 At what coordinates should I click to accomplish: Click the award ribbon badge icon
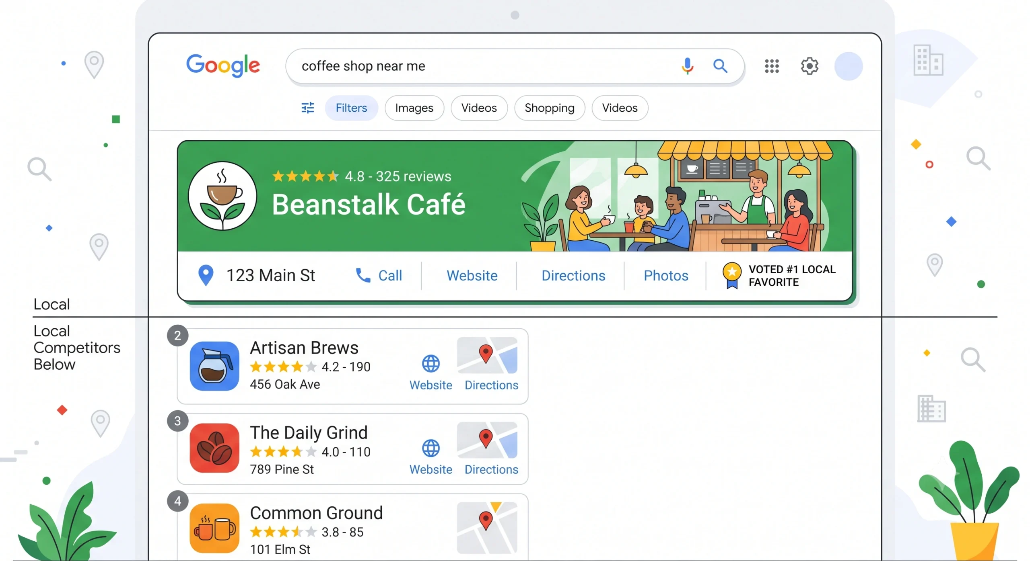pos(731,275)
